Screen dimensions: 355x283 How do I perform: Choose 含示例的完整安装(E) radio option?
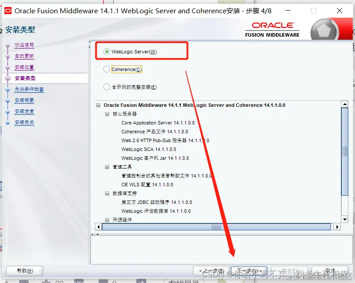point(106,87)
